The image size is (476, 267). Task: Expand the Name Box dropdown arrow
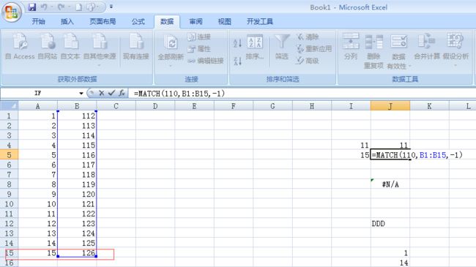pos(81,93)
